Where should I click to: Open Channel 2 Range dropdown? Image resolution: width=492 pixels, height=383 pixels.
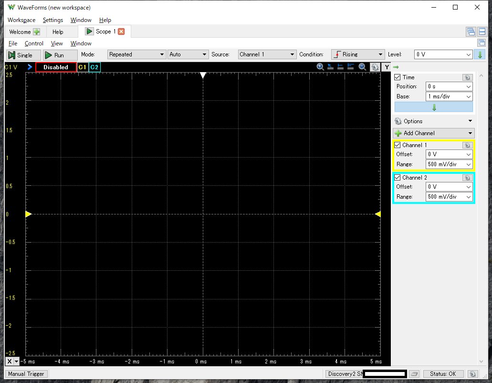pos(449,197)
